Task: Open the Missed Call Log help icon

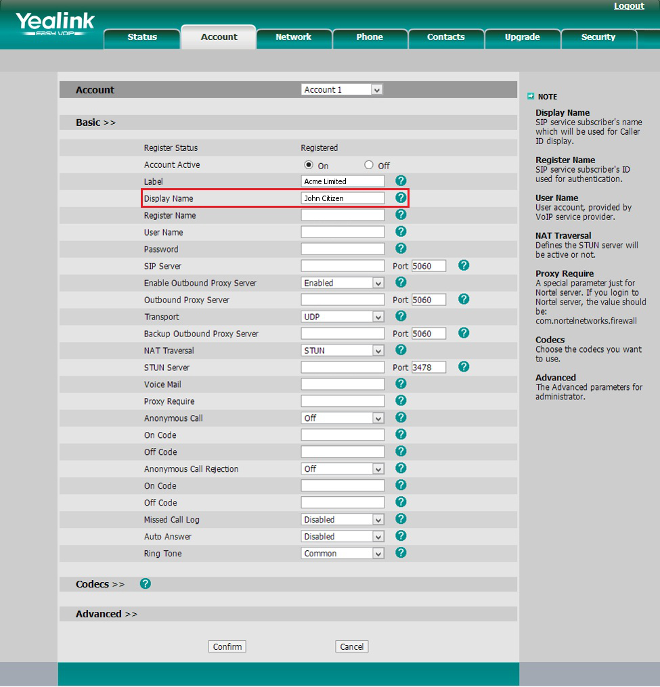Action: [401, 519]
